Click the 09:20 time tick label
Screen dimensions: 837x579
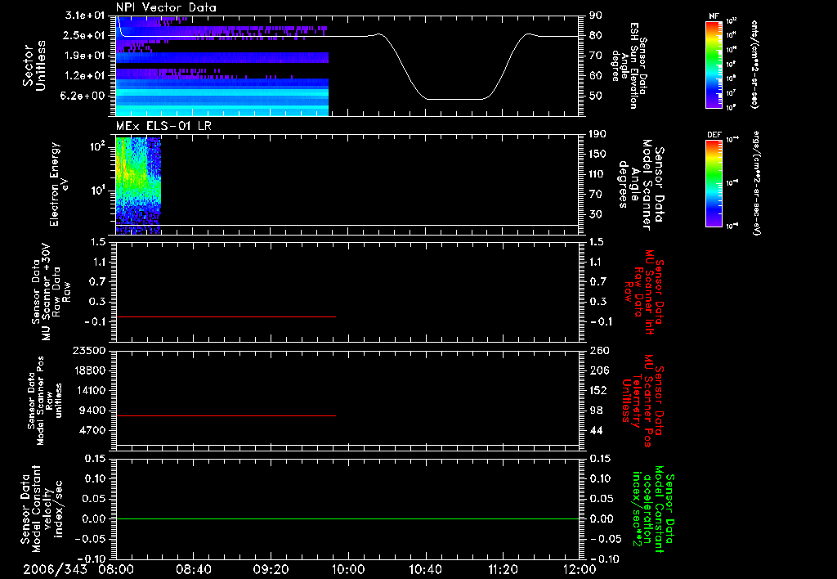click(x=271, y=569)
